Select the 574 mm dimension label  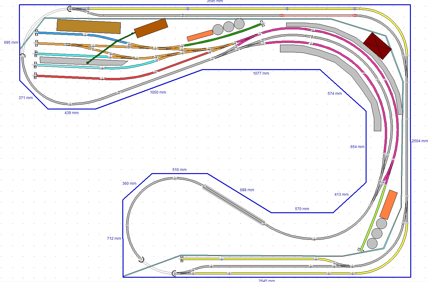tap(335, 94)
